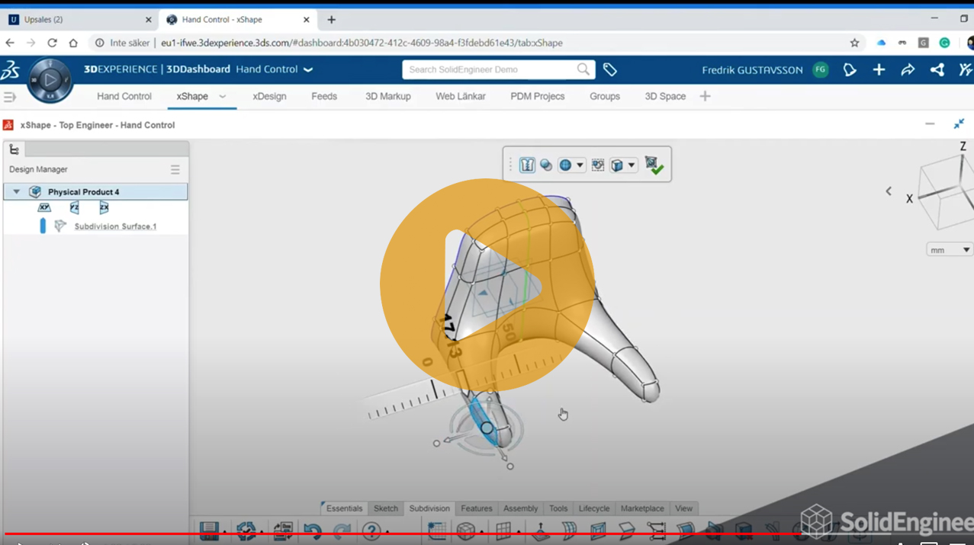Open the Sketch toolbar tab
The image size is (974, 545).
[385, 508]
